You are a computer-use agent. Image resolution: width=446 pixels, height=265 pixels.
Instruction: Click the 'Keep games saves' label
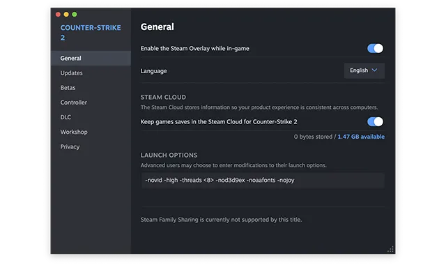pyautogui.click(x=219, y=122)
